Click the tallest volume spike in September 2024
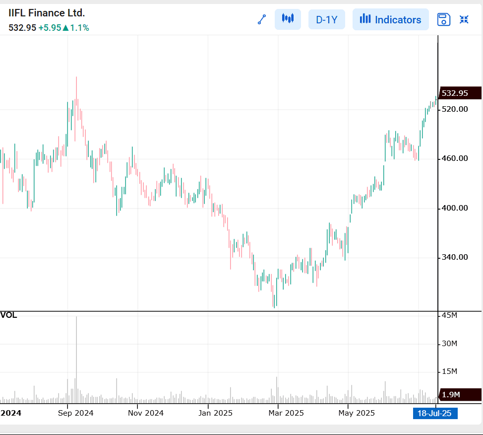 pyautogui.click(x=76, y=360)
